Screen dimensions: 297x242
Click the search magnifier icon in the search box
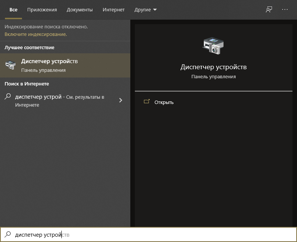click(8, 234)
